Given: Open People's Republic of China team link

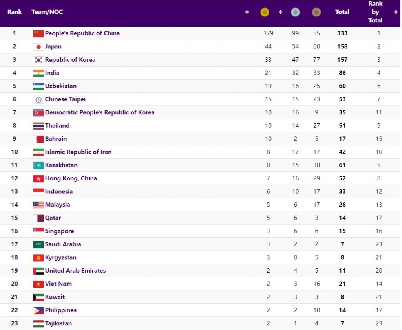Looking at the screenshot, I should (82, 33).
